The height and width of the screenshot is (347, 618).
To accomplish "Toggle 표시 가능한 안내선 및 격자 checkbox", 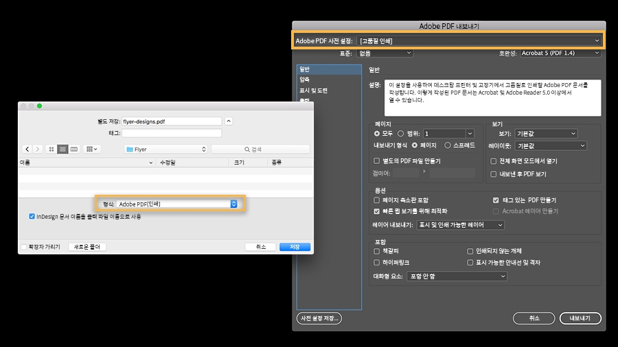I will pyautogui.click(x=470, y=263).
